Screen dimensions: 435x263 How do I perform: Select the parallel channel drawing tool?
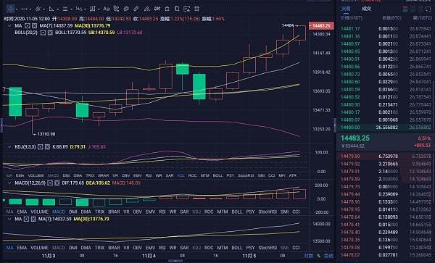tap(38, 9)
